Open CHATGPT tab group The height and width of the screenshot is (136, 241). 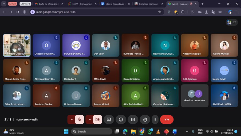pyautogui.click(x=25, y=4)
